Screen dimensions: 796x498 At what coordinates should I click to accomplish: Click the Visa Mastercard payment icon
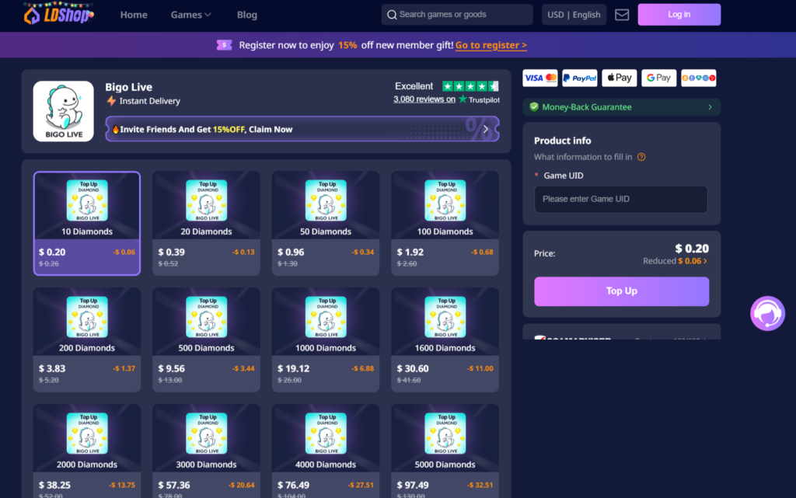pos(540,78)
